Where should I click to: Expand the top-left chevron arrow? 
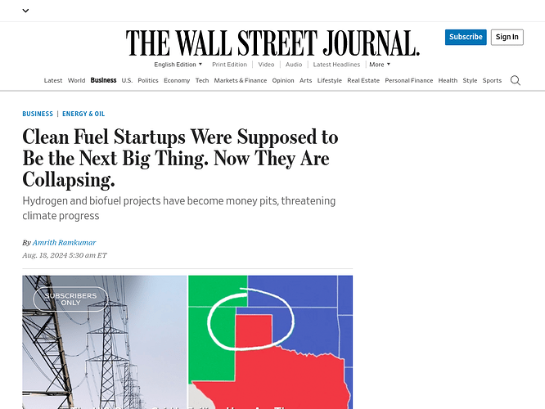point(25,11)
